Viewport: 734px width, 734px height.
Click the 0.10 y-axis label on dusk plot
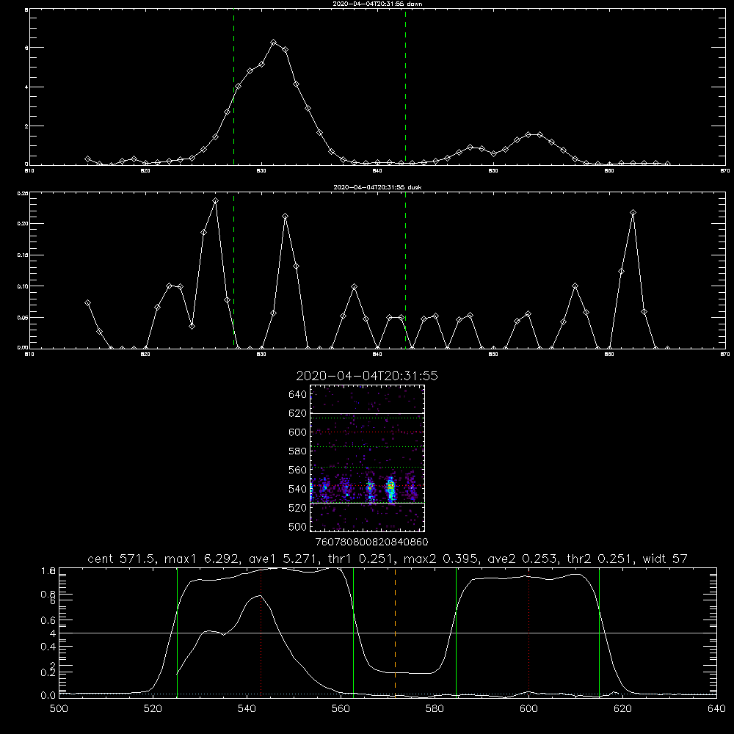(x=23, y=286)
